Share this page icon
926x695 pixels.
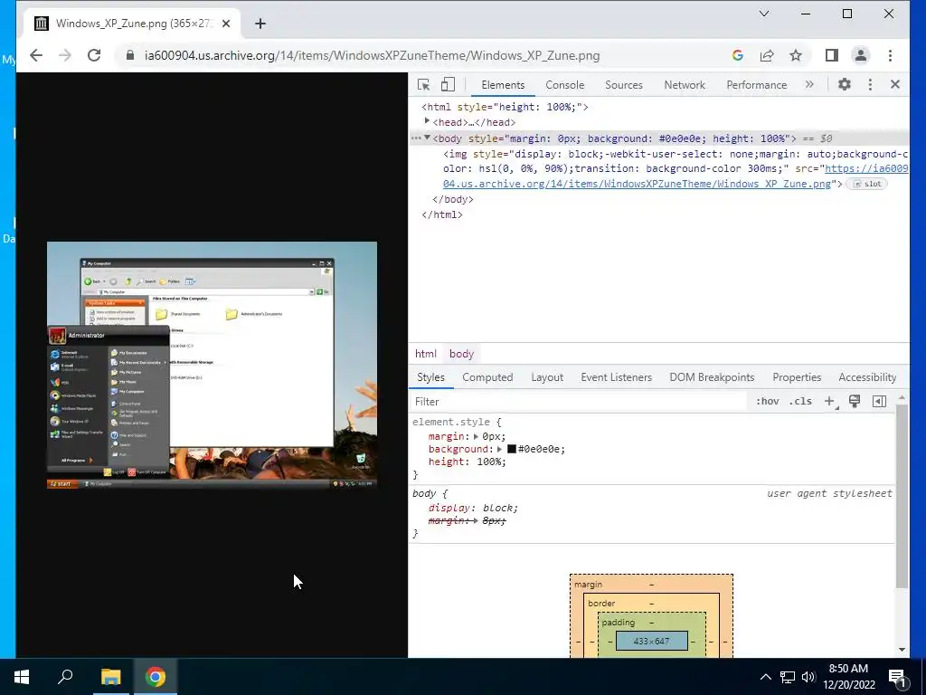767,55
